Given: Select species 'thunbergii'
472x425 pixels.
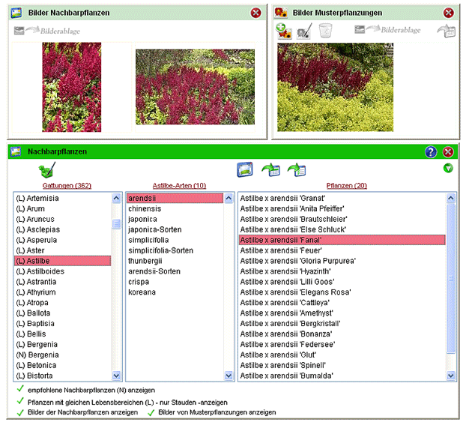Looking at the screenshot, I should tap(175, 261).
